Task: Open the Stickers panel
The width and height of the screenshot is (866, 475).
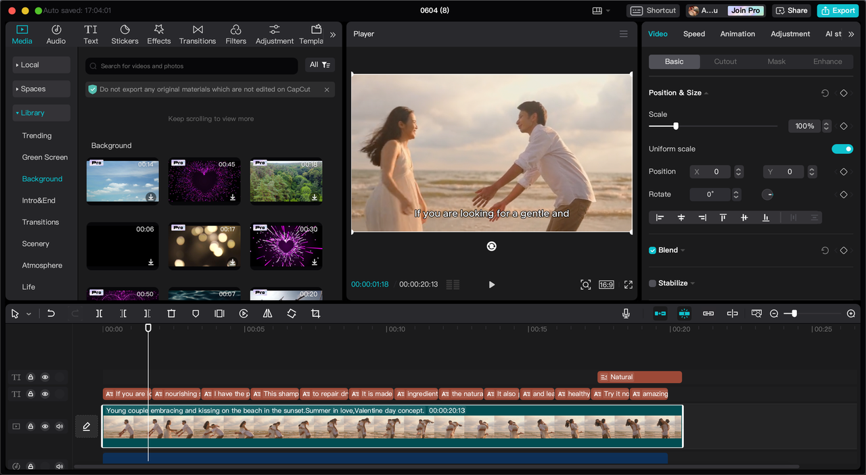Action: tap(124, 34)
